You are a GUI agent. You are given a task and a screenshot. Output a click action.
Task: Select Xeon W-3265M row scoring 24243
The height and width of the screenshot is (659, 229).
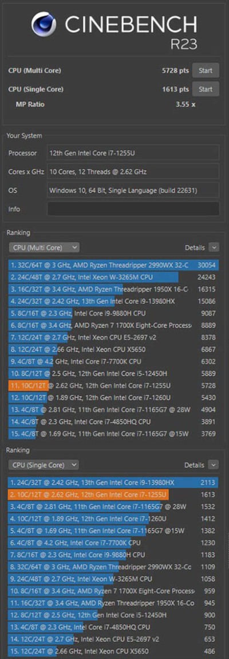(114, 277)
